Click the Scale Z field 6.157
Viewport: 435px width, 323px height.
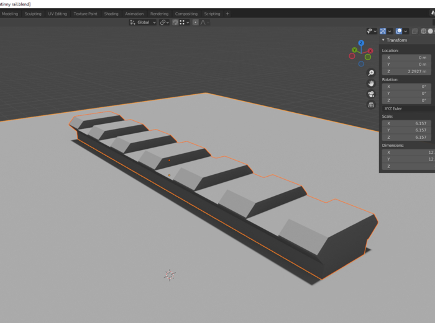click(406, 137)
